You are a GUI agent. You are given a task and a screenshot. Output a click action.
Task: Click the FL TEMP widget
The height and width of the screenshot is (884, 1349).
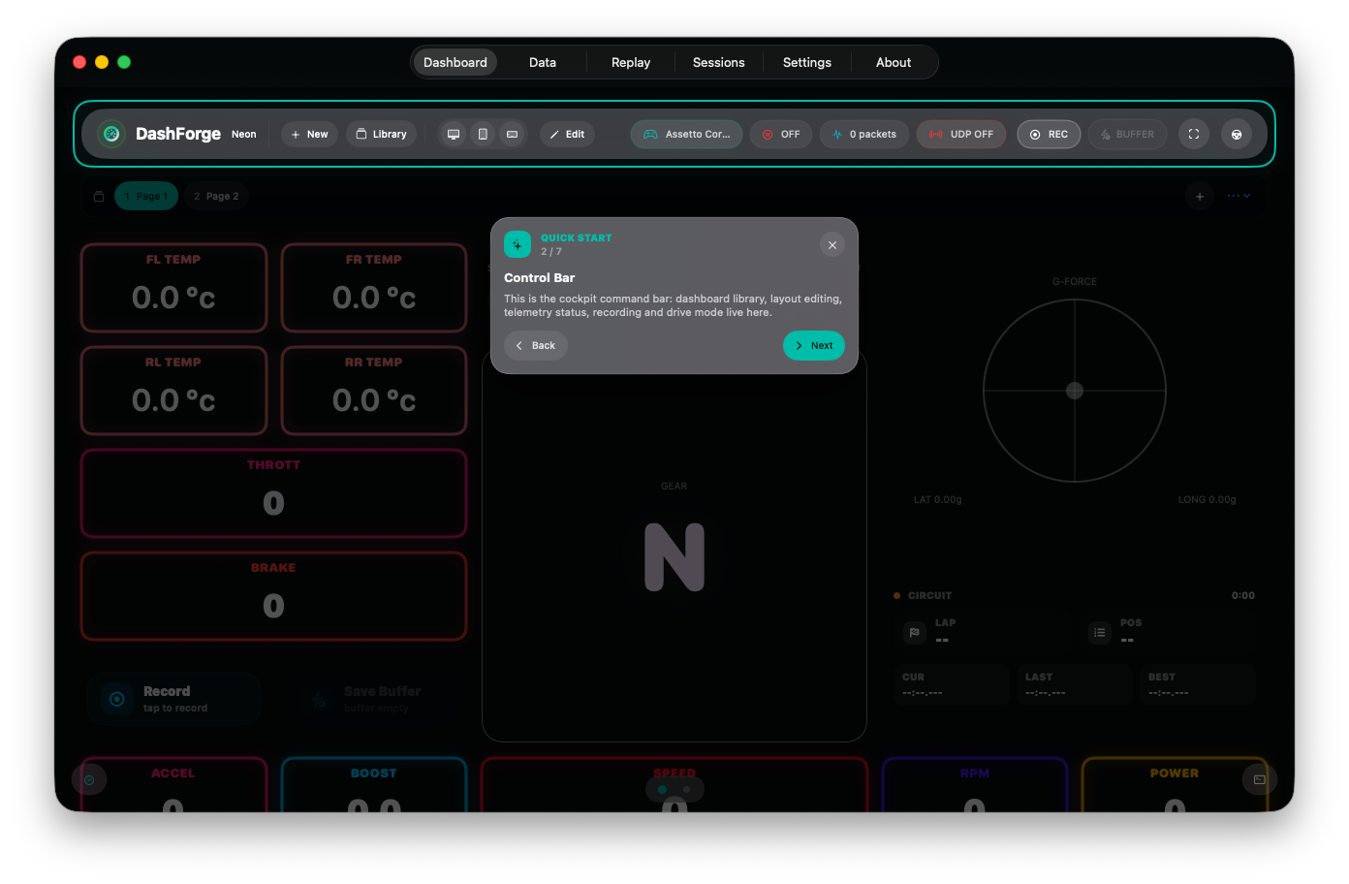[x=173, y=288]
